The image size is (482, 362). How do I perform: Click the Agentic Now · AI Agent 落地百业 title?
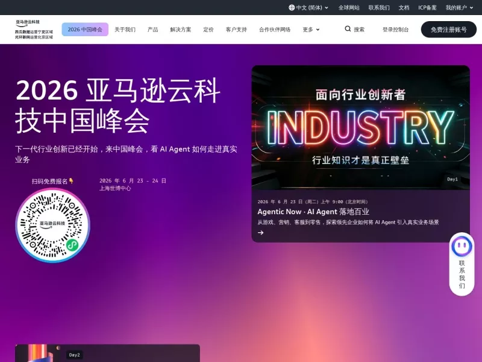pos(313,212)
